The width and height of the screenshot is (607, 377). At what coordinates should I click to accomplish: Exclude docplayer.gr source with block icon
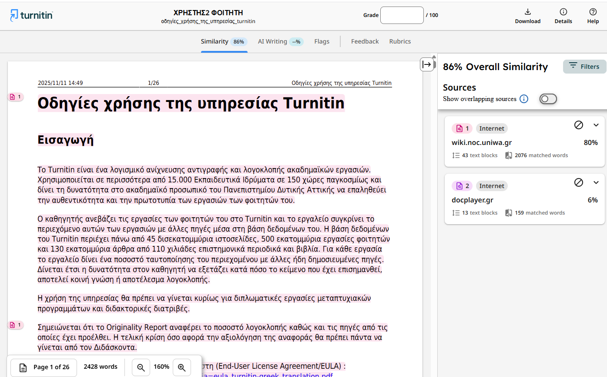point(578,182)
